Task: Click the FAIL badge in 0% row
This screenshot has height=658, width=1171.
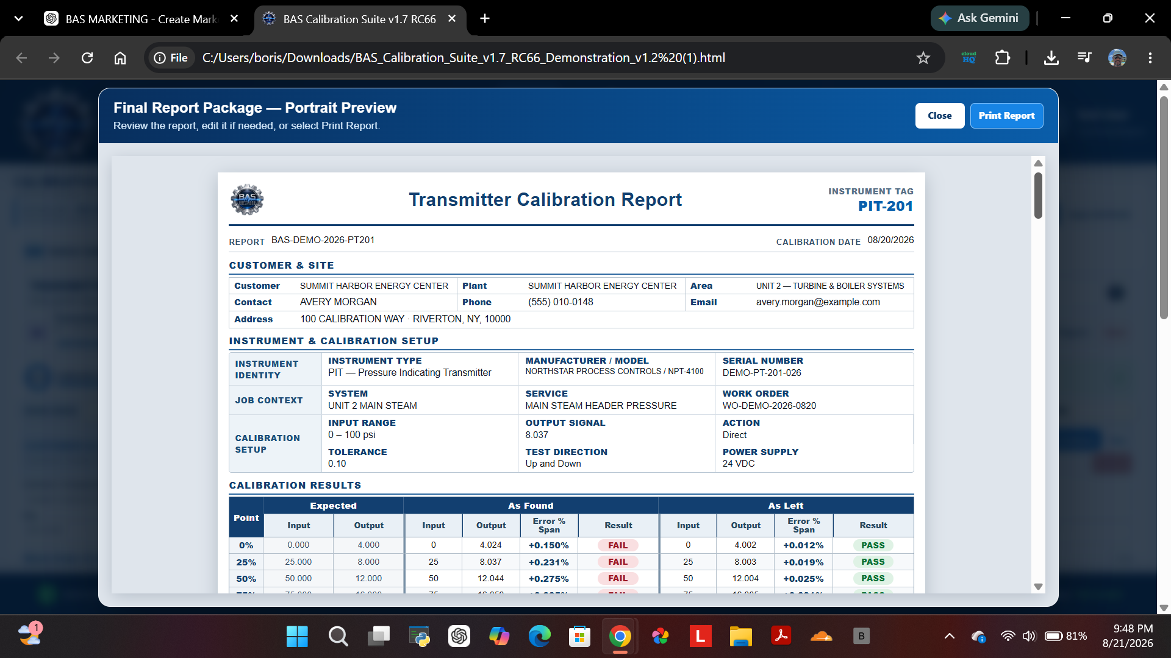Action: tap(618, 545)
